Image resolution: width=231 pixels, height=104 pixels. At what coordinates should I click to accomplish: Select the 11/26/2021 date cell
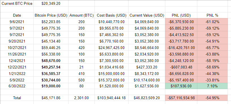pos(17,54)
